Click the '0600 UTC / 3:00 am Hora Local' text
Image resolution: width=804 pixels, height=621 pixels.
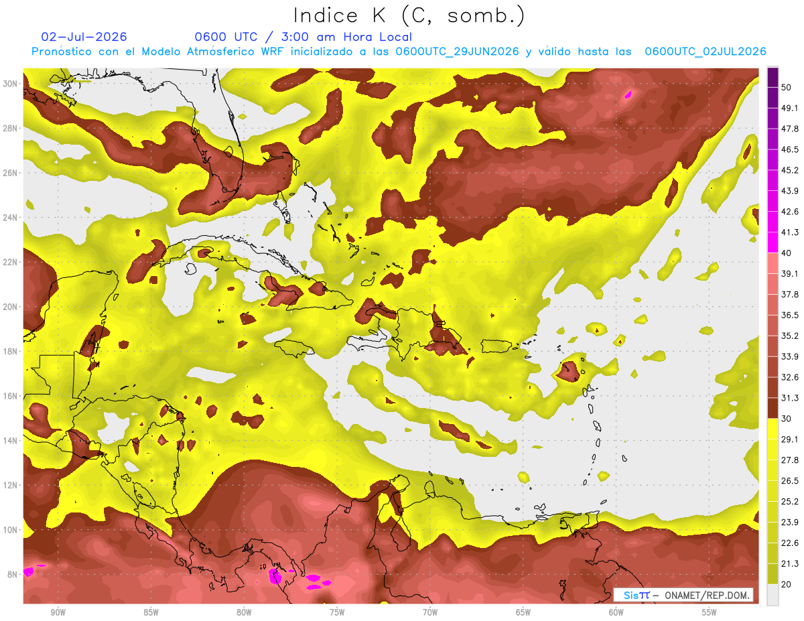point(303,37)
